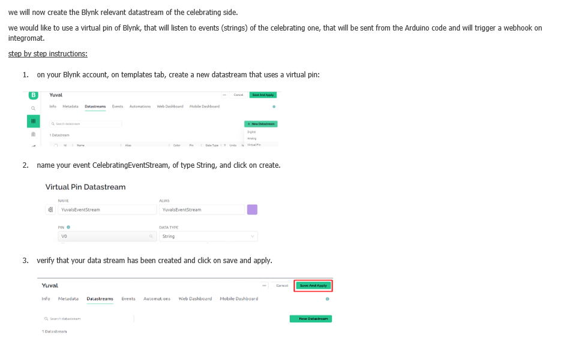Screen dimensions: 561x350
Task: Open the sidebar search magnifier icon
Action: (x=33, y=108)
